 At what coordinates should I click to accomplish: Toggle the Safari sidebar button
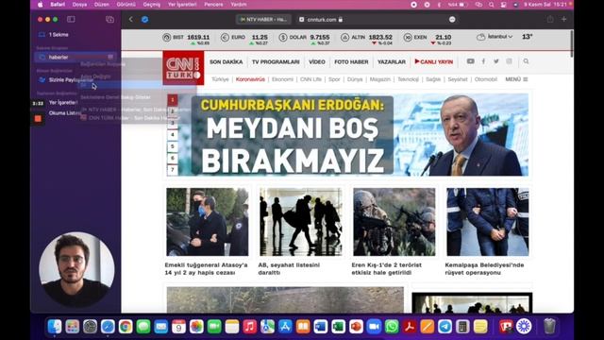(71, 19)
